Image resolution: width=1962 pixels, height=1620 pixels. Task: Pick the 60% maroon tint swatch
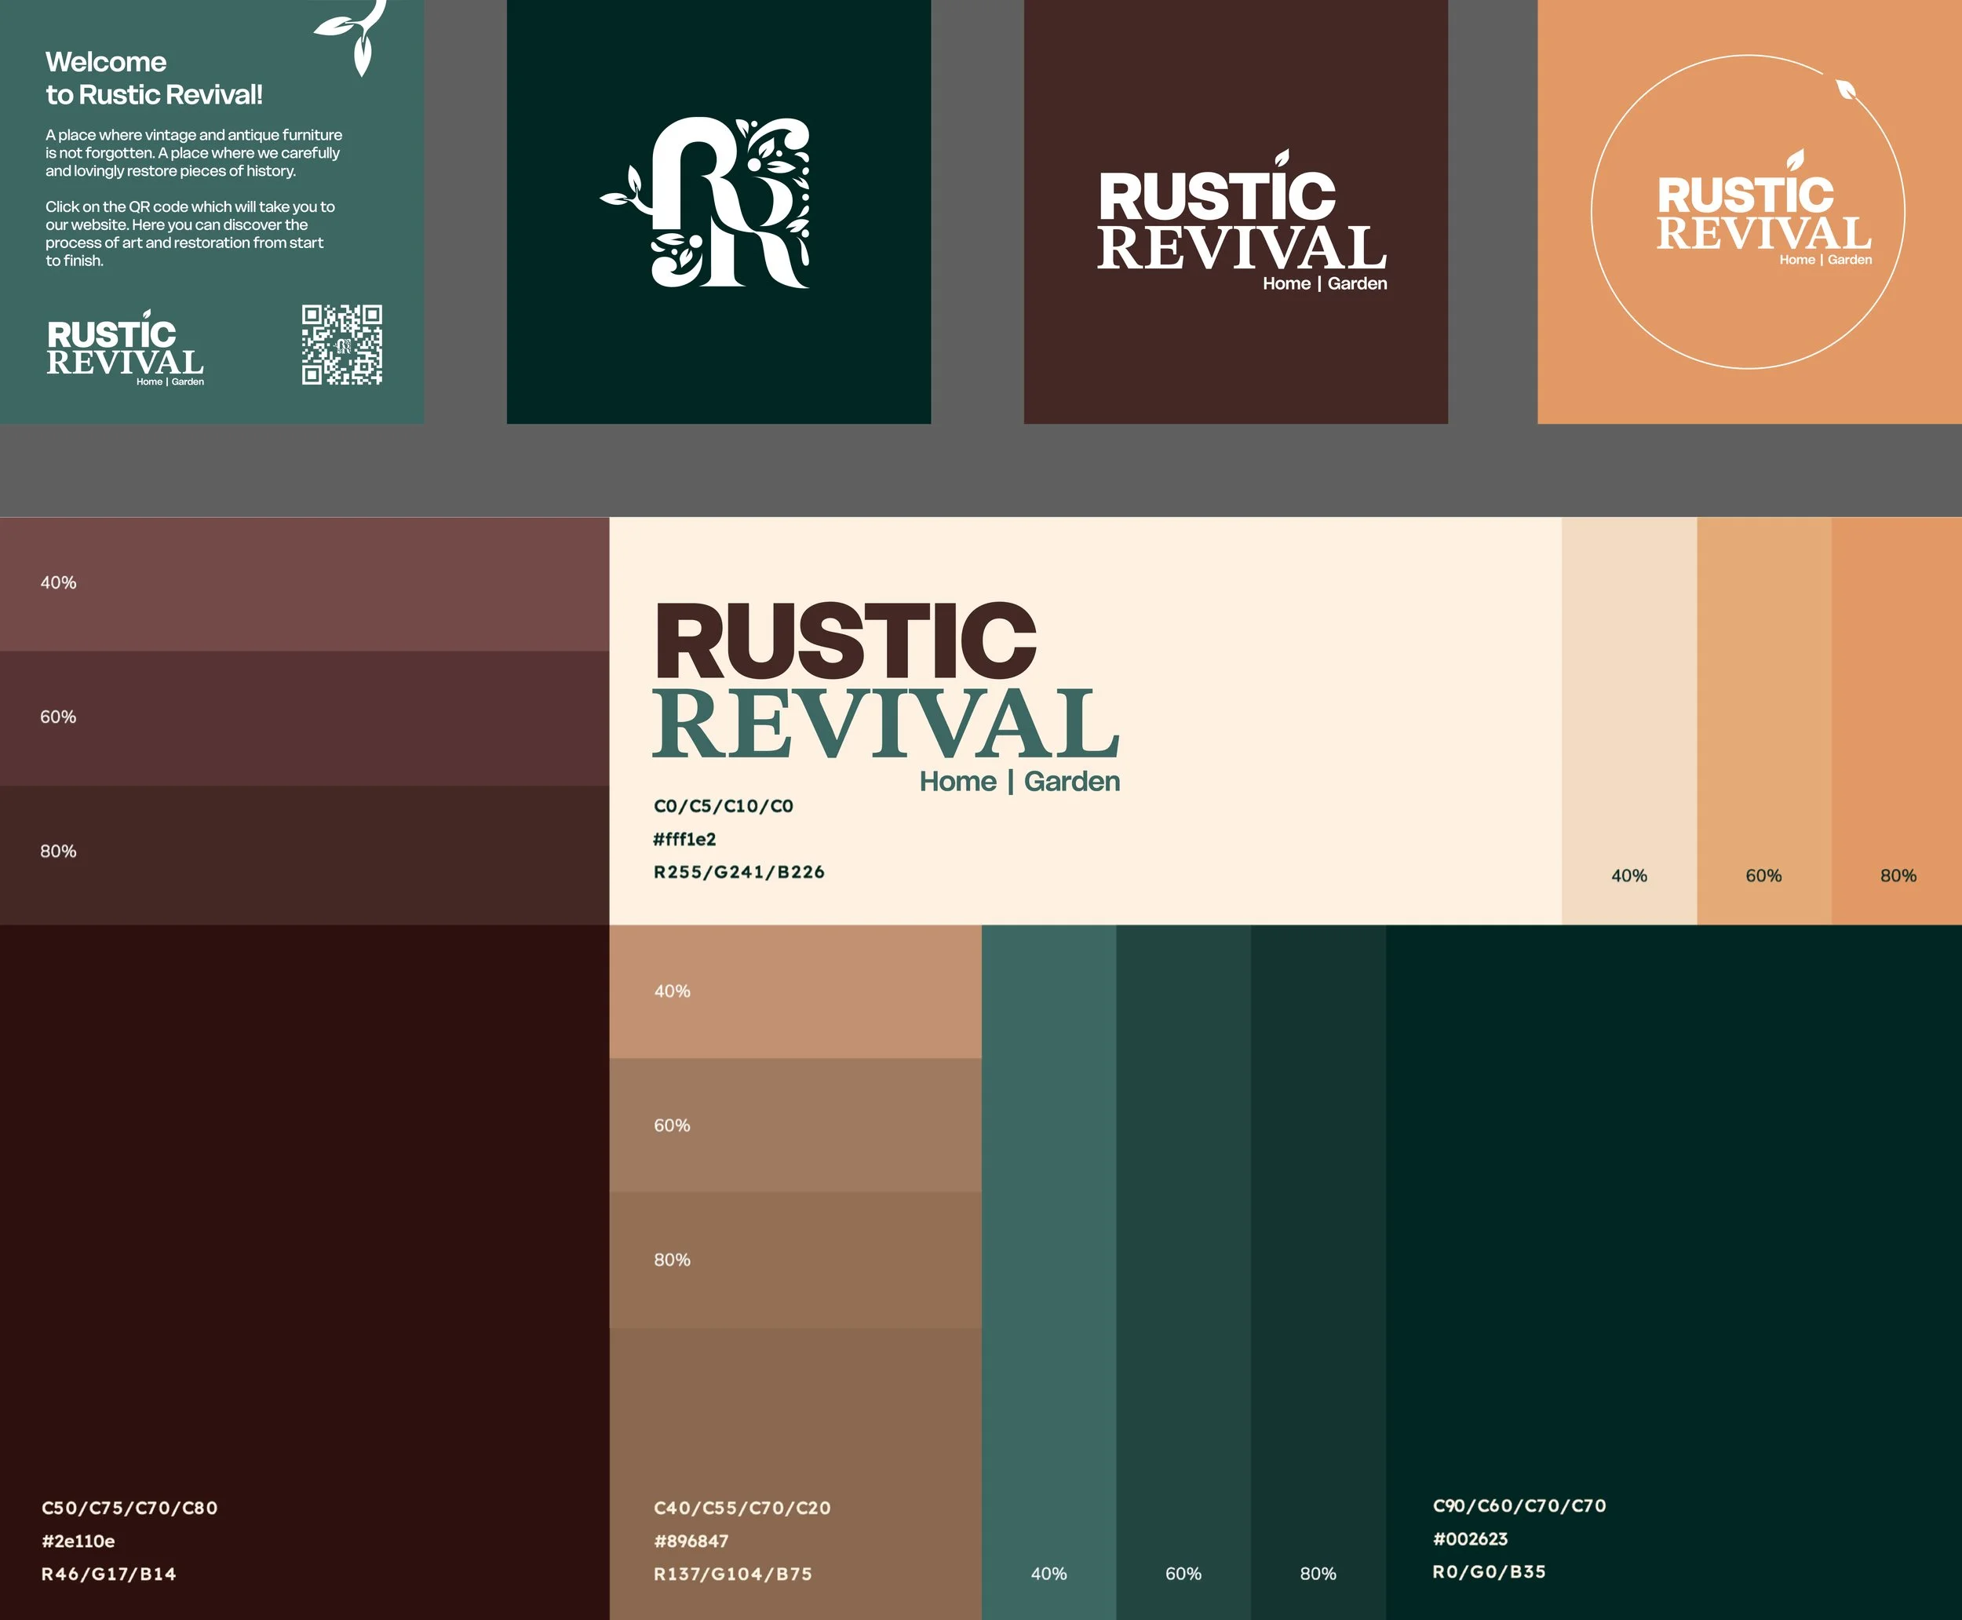(x=305, y=718)
